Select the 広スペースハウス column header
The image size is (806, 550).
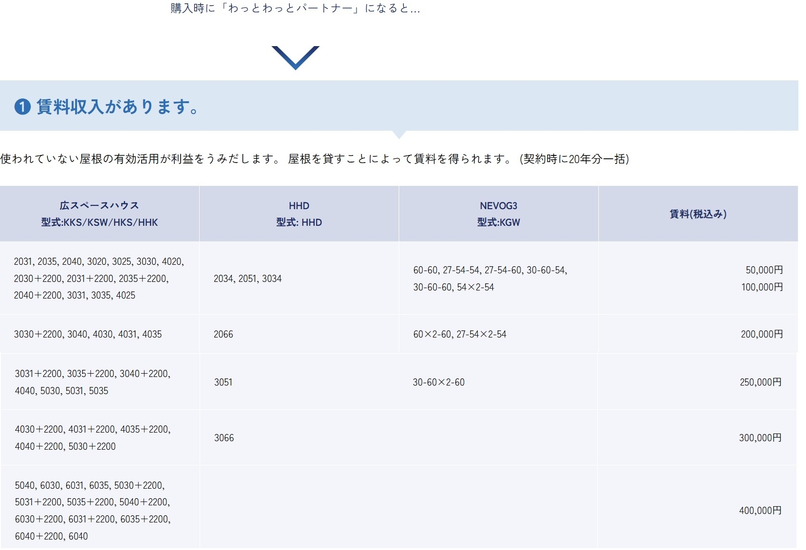[99, 214]
